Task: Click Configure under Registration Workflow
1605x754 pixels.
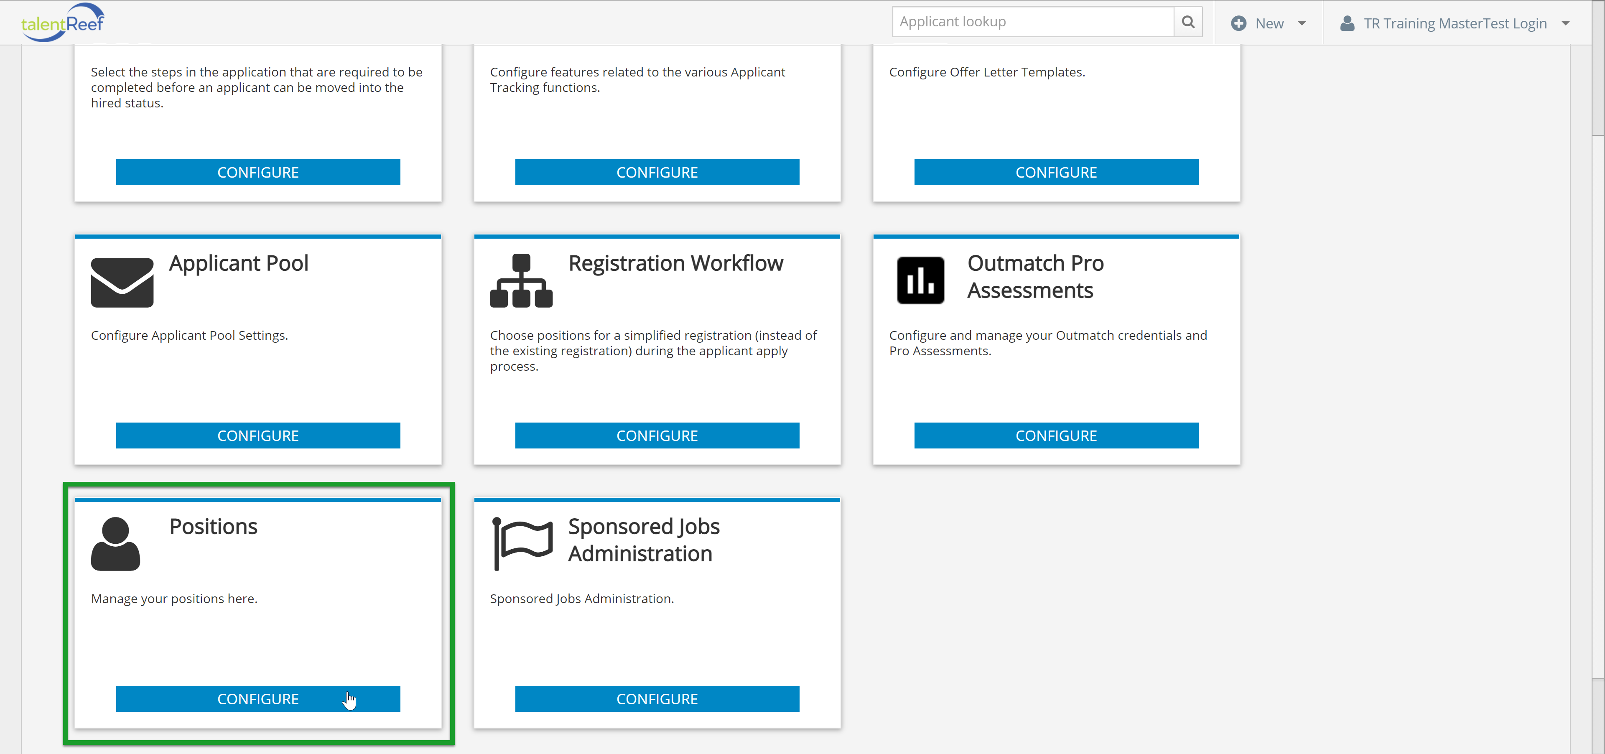Action: pos(656,435)
